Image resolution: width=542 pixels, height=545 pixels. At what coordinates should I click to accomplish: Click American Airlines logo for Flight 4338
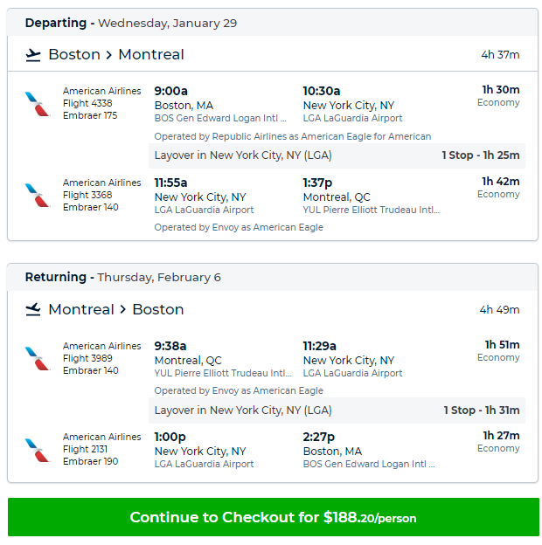pos(37,104)
